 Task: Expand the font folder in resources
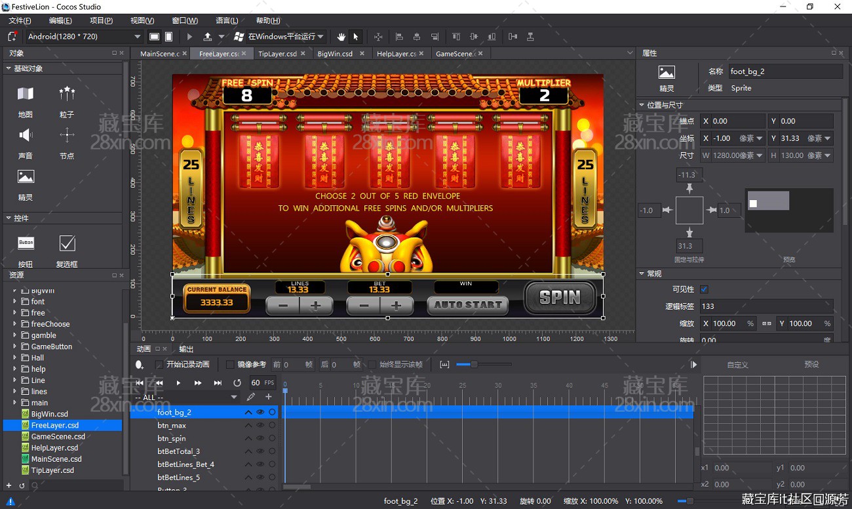click(x=15, y=302)
